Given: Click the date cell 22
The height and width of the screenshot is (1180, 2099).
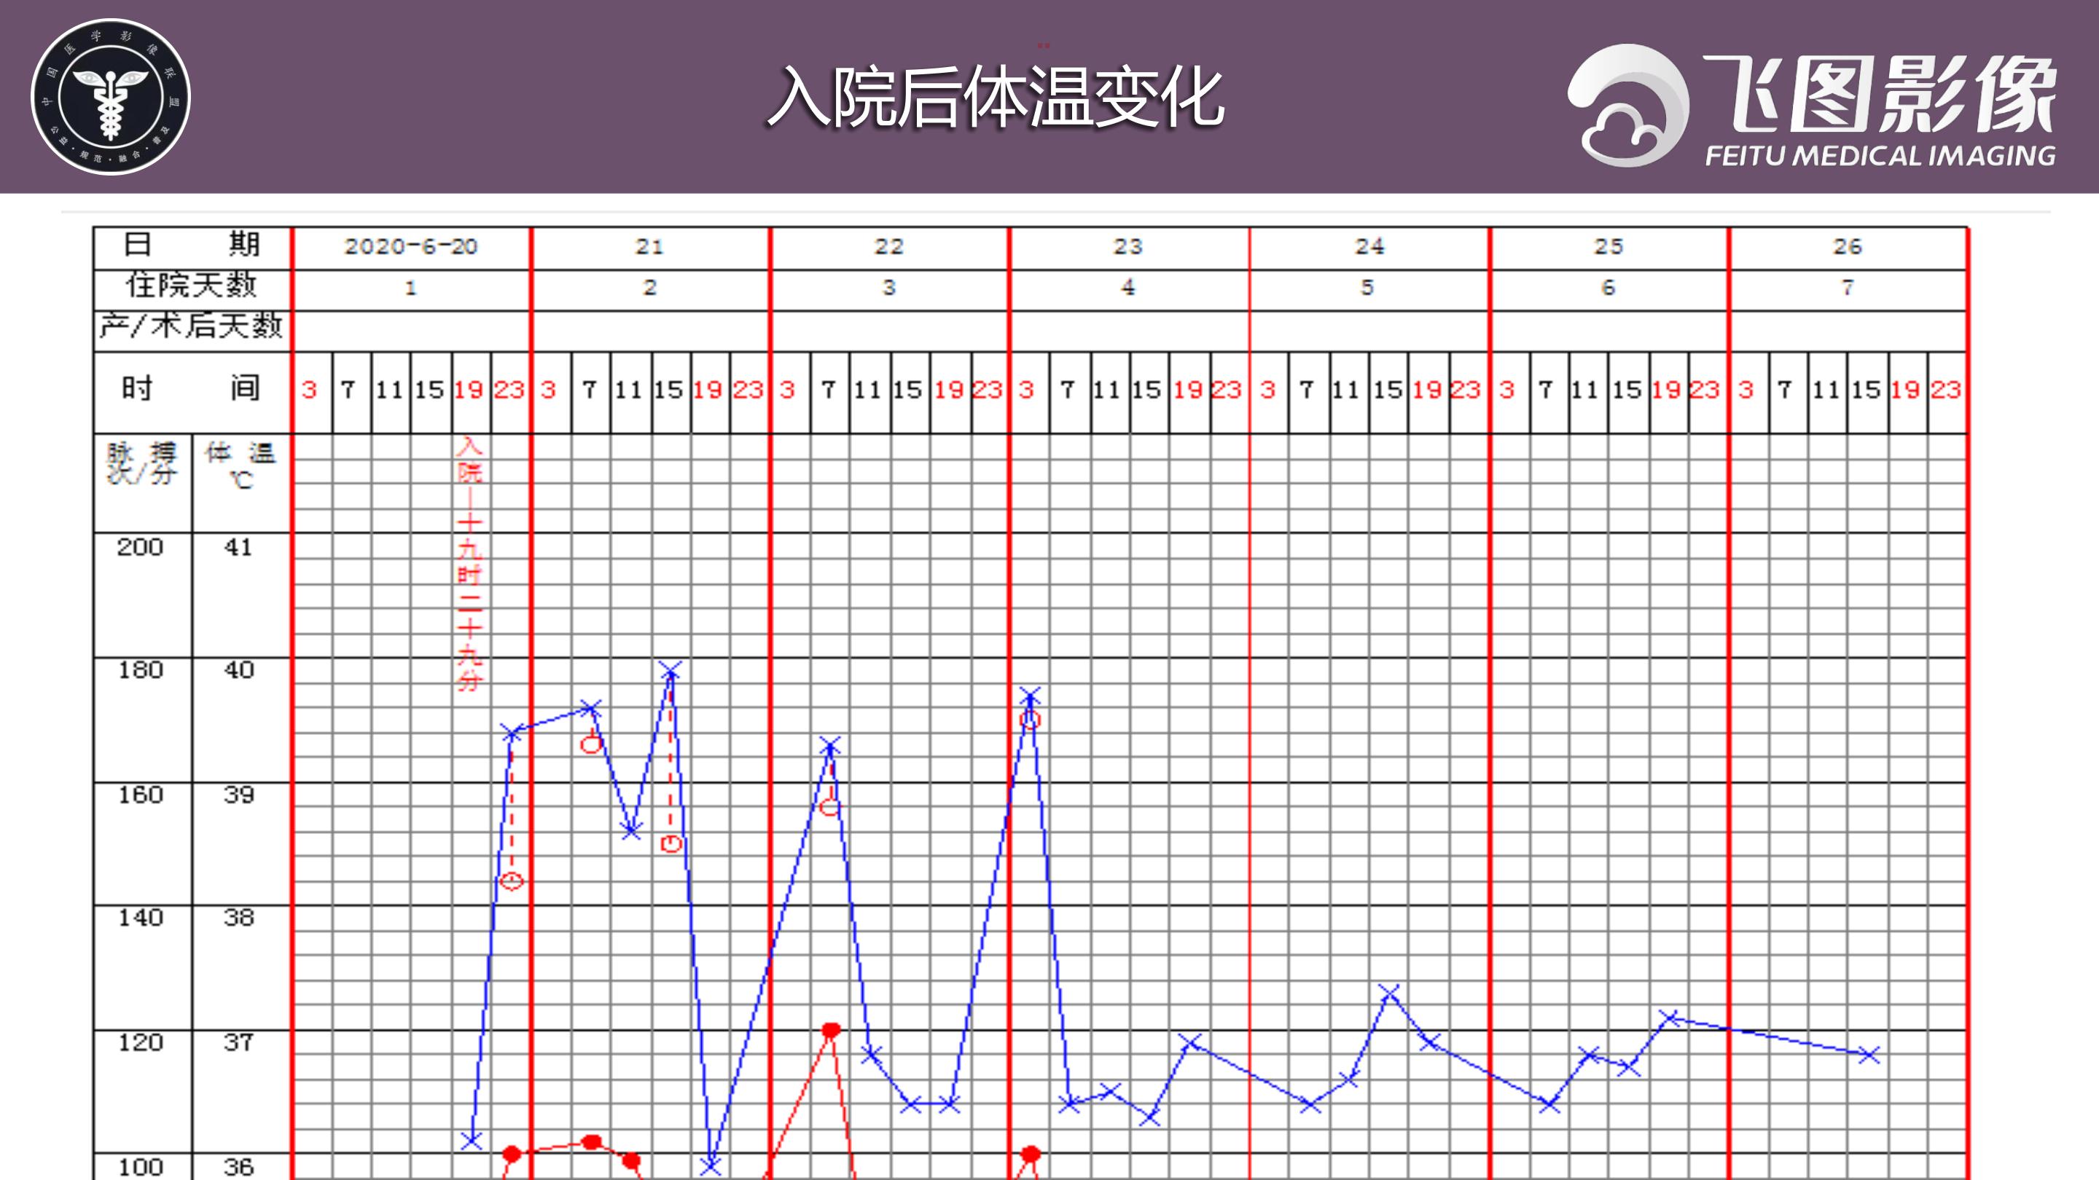Looking at the screenshot, I should [889, 247].
